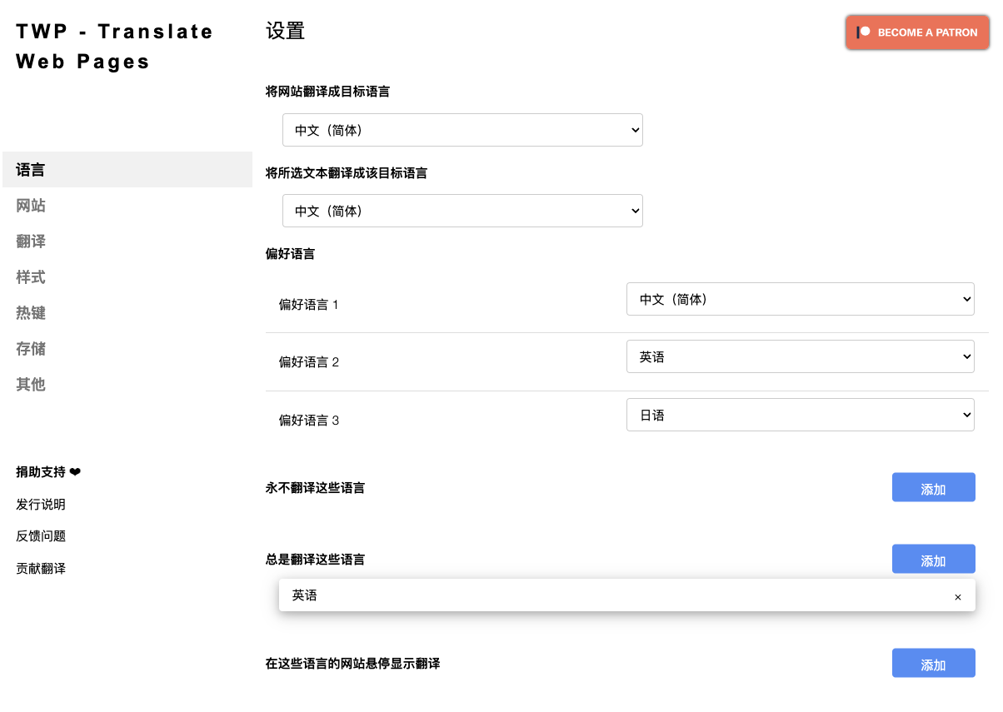Screen dimensions: 1003x712
Task: Click the 将所选文本翻译成该目标语言 label
Action: 347,173
